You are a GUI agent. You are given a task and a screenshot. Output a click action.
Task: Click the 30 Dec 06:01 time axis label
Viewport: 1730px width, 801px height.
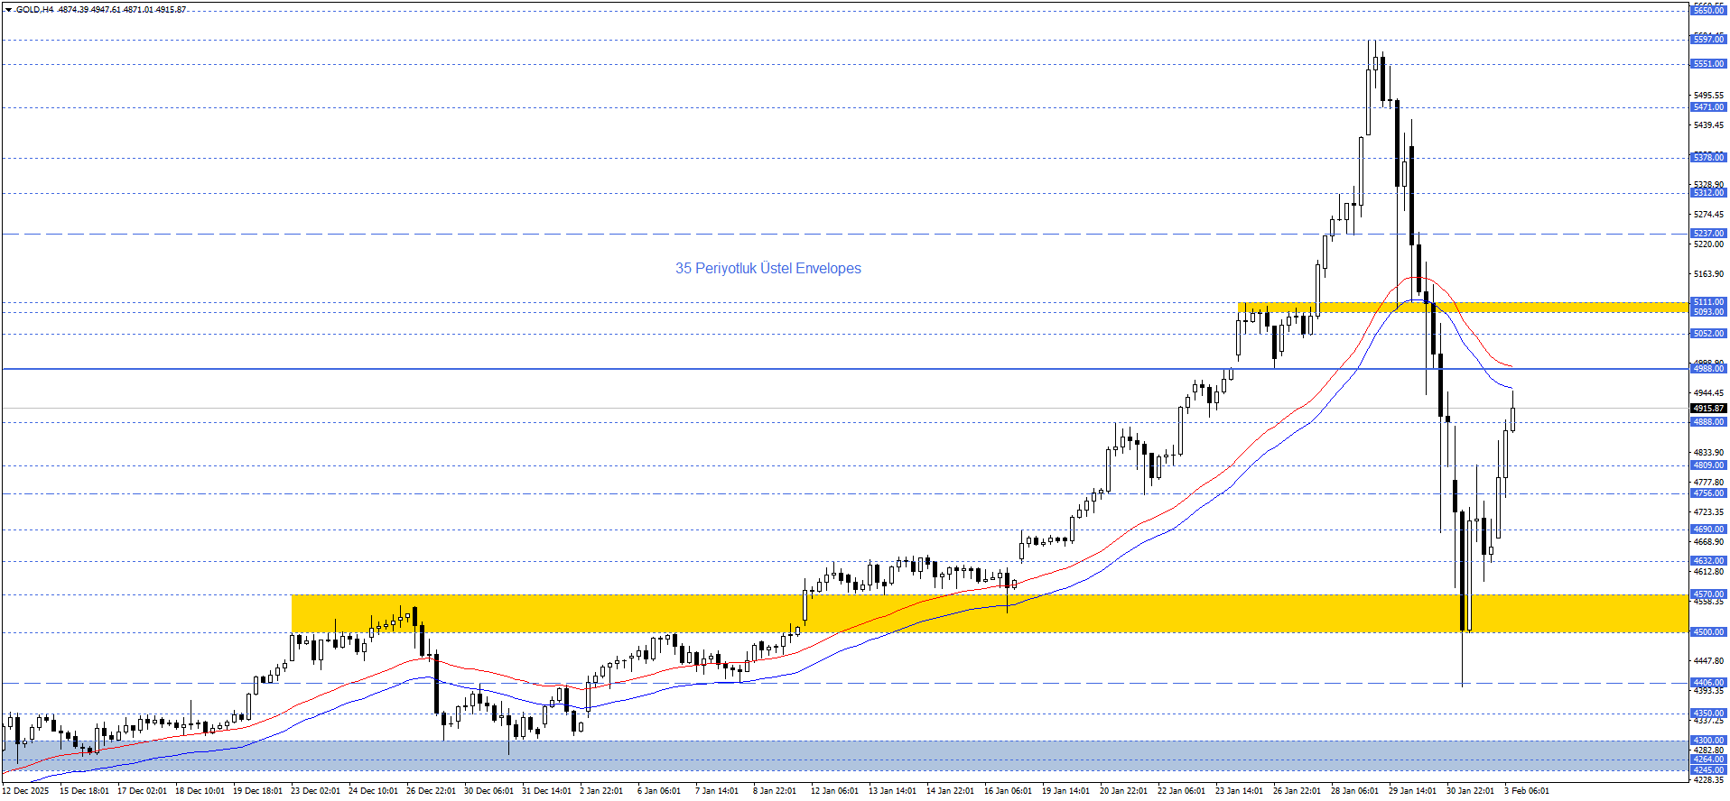coord(488,791)
